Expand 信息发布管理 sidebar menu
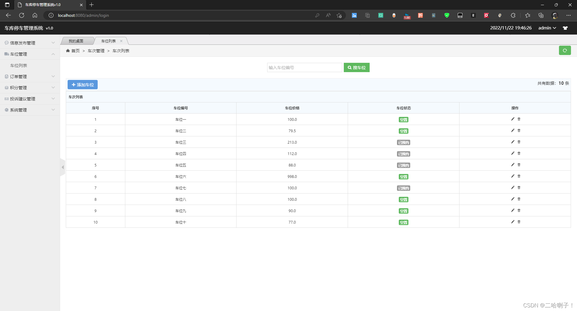The width and height of the screenshot is (577, 311). pyautogui.click(x=30, y=43)
